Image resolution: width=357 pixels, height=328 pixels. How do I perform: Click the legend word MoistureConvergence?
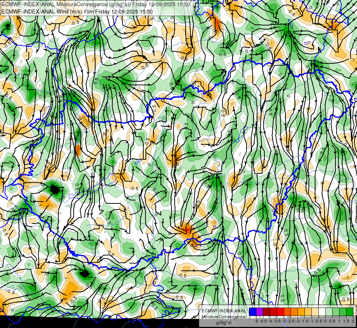[x=224, y=317]
